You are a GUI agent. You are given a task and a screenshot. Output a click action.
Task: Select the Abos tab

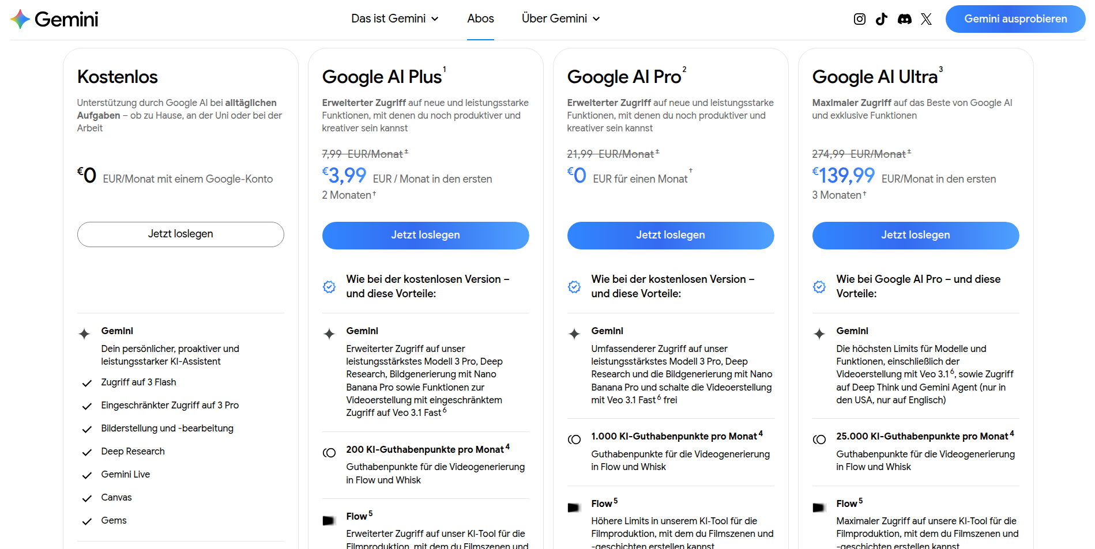[480, 19]
